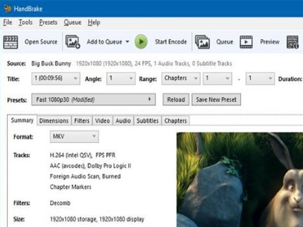Click the HandBrake pineapple logo icon

8,9
